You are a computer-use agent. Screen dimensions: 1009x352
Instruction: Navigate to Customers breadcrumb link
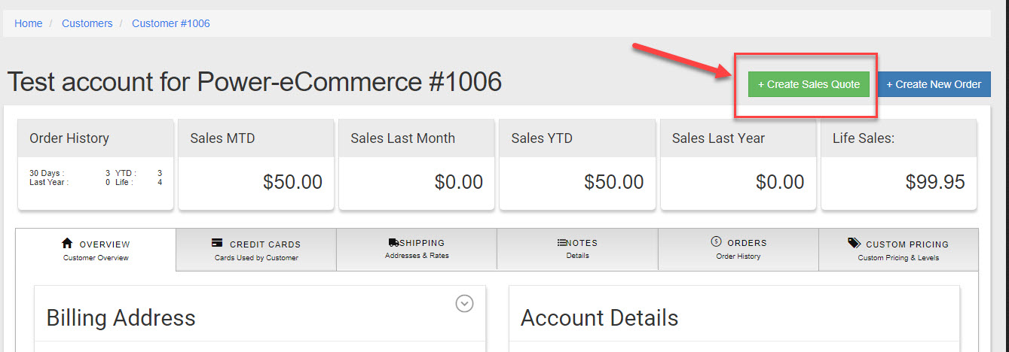tap(87, 23)
